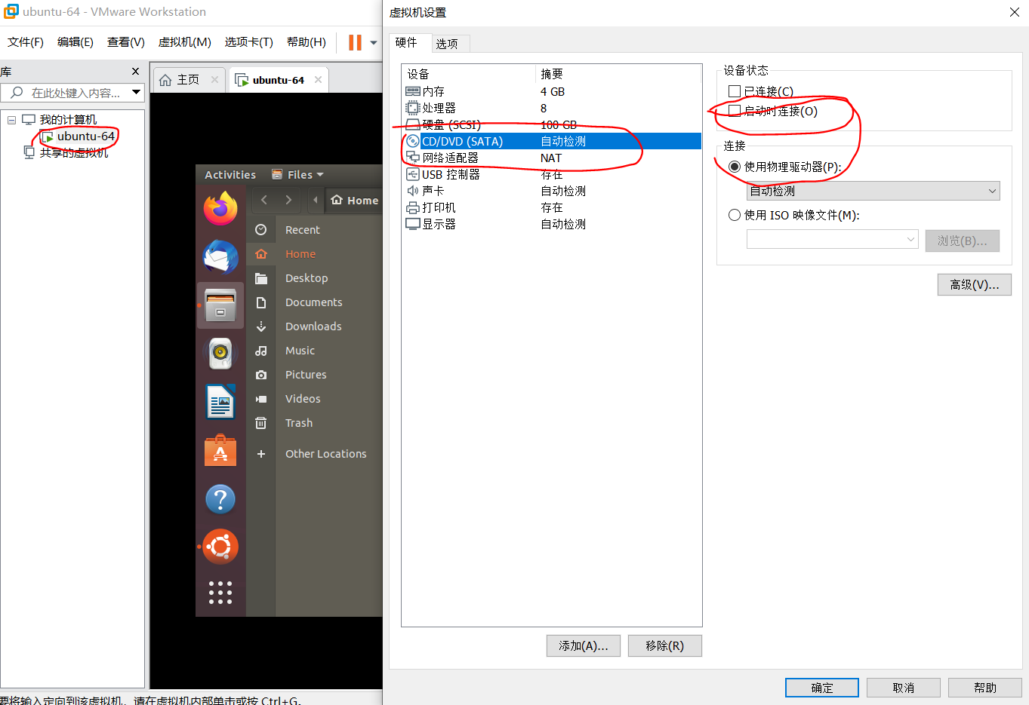Open the 虚拟机(M) menu

184,42
